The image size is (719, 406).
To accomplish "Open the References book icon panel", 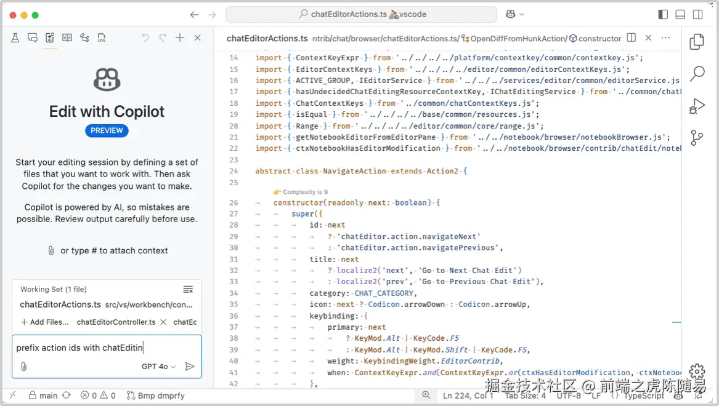I will pos(67,38).
